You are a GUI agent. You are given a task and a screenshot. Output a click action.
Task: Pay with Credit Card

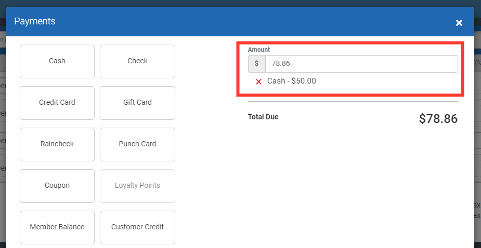coord(57,103)
